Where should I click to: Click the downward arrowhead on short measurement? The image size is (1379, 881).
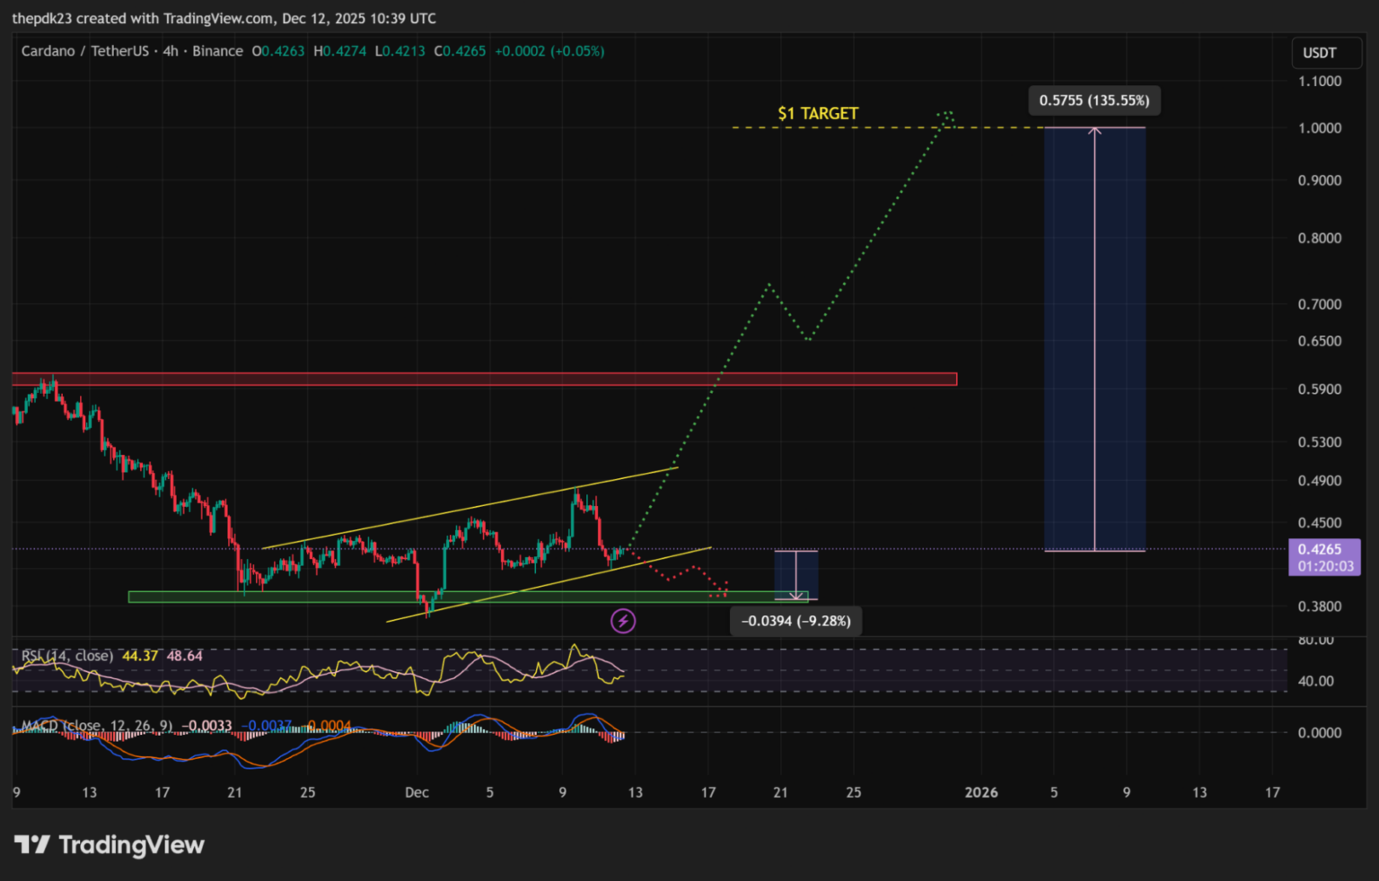point(795,595)
